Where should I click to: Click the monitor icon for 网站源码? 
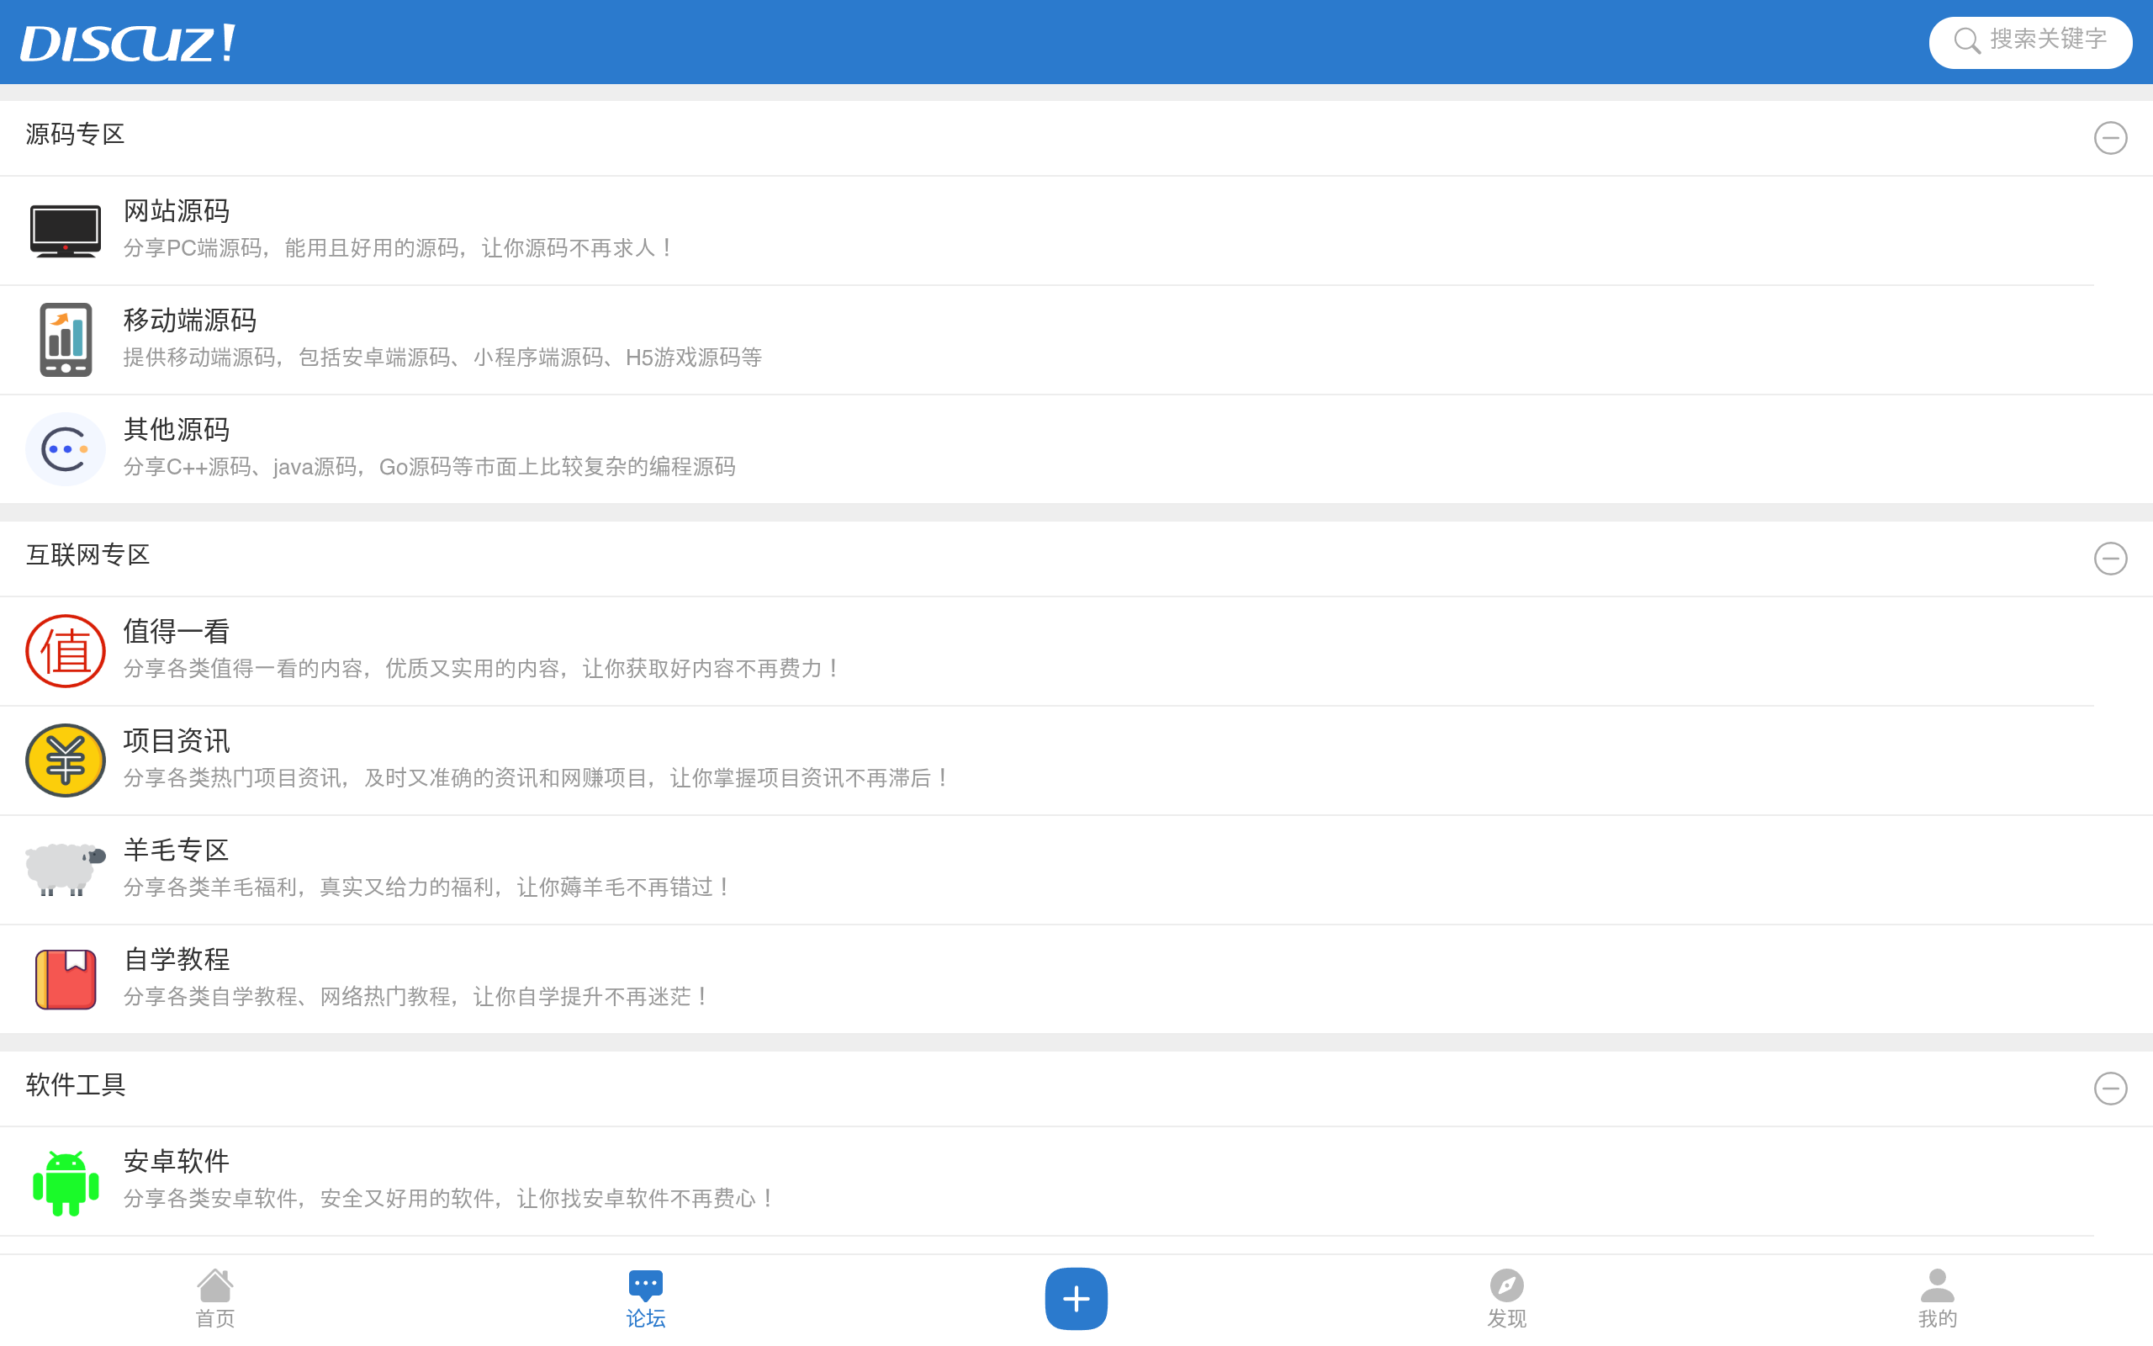(x=65, y=231)
